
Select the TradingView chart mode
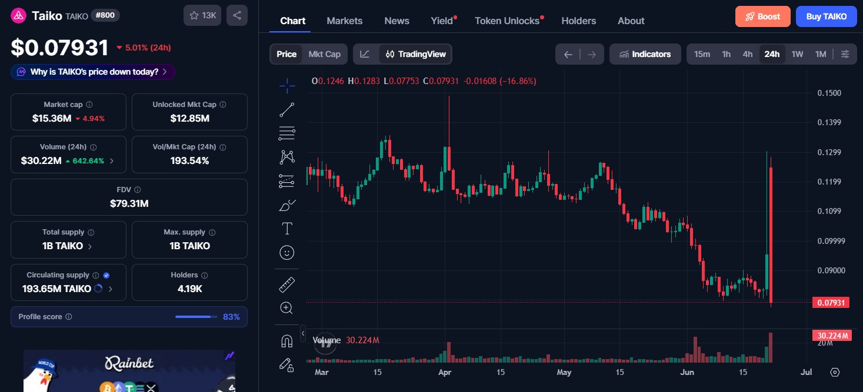[415, 54]
